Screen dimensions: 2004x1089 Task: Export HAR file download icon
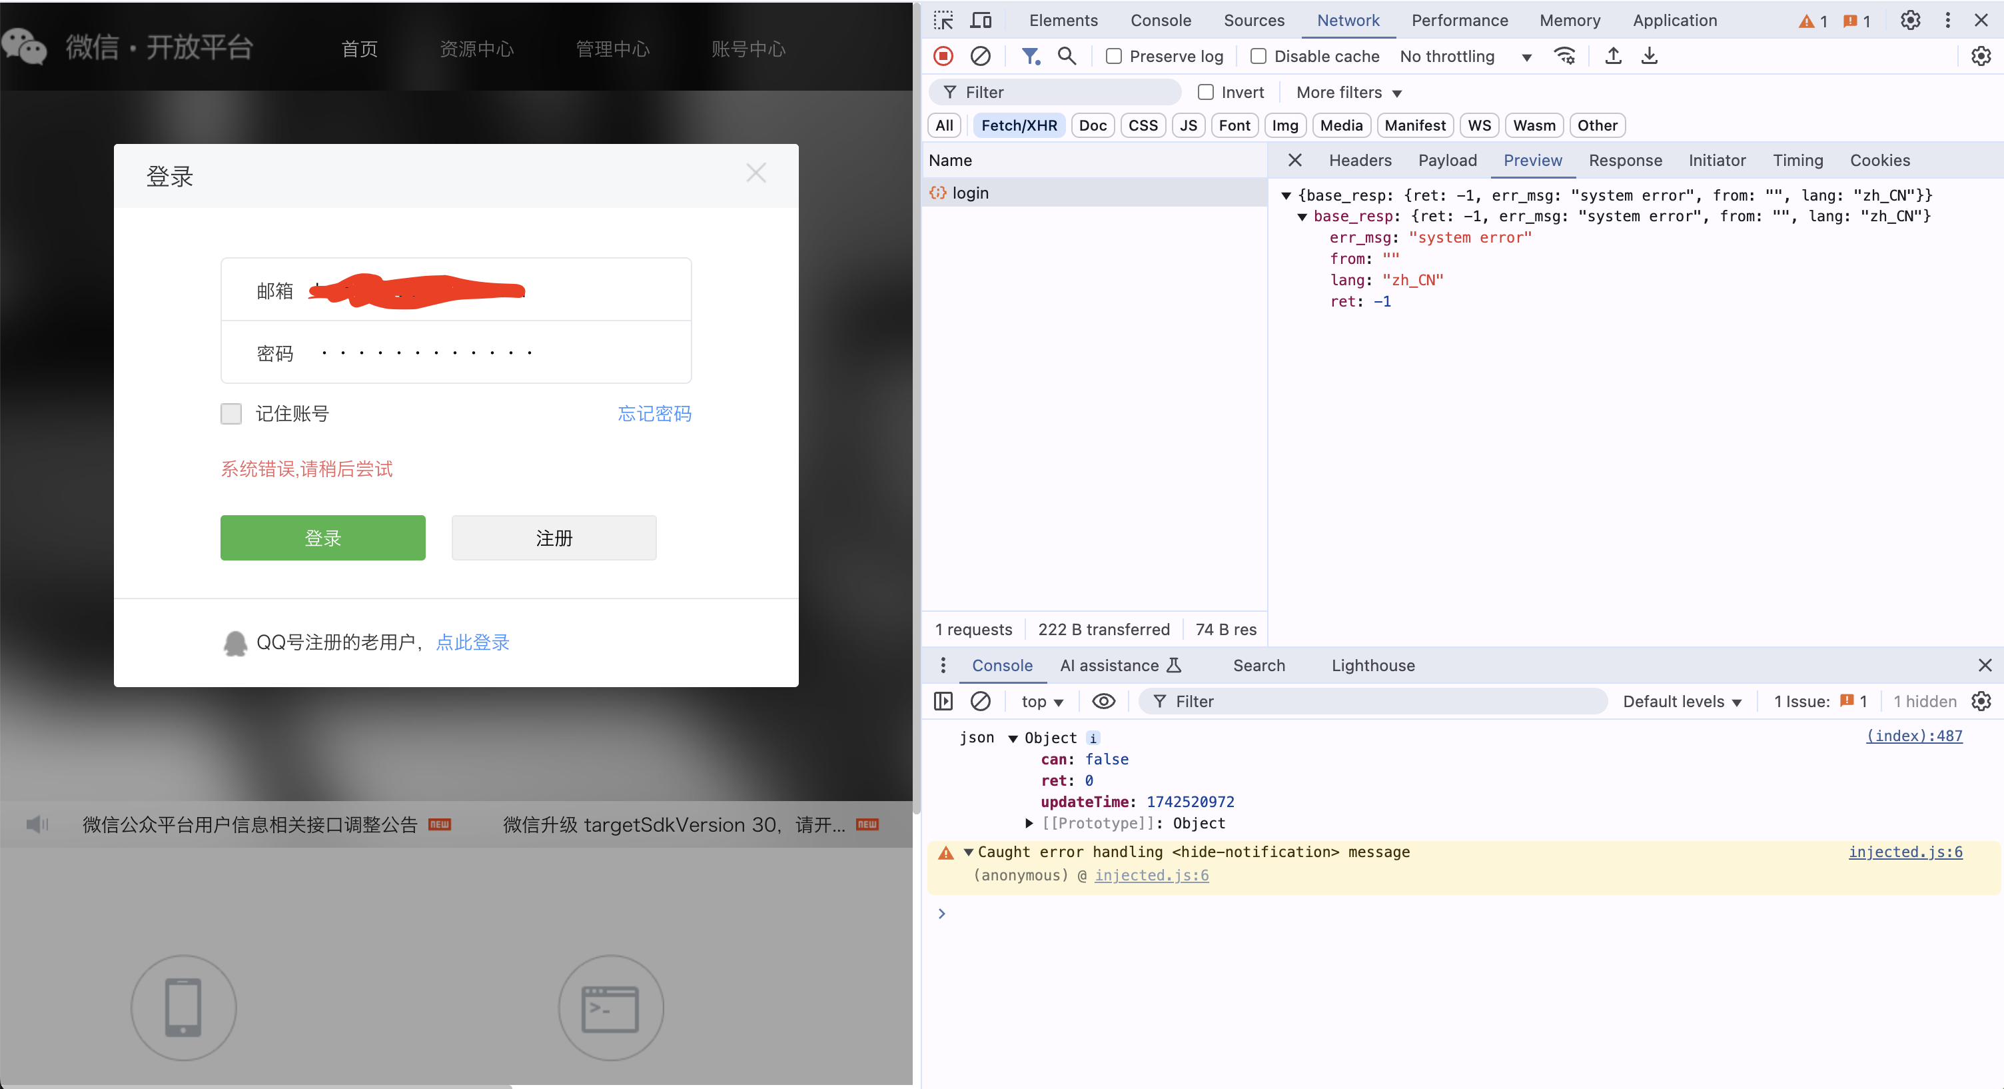[x=1650, y=56]
